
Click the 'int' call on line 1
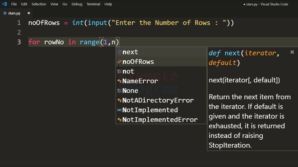[78, 23]
